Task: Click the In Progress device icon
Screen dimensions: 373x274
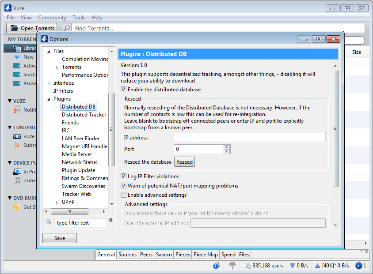Action: coord(17,172)
